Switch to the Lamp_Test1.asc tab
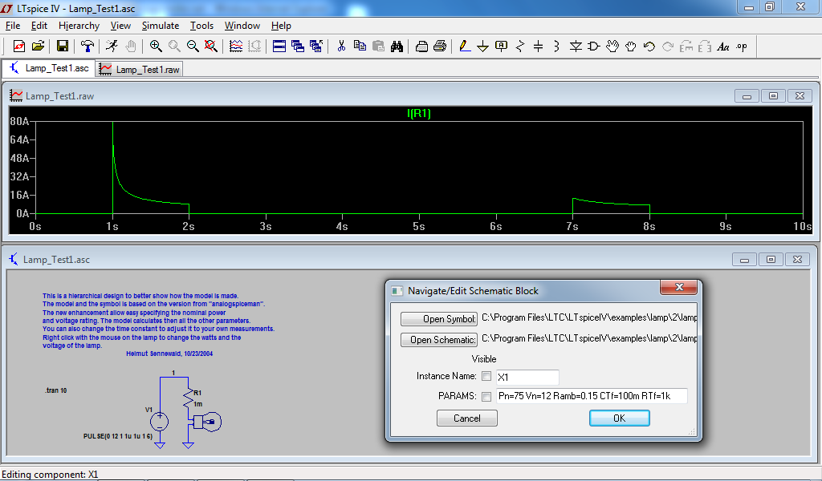The height and width of the screenshot is (481, 822). [49, 69]
